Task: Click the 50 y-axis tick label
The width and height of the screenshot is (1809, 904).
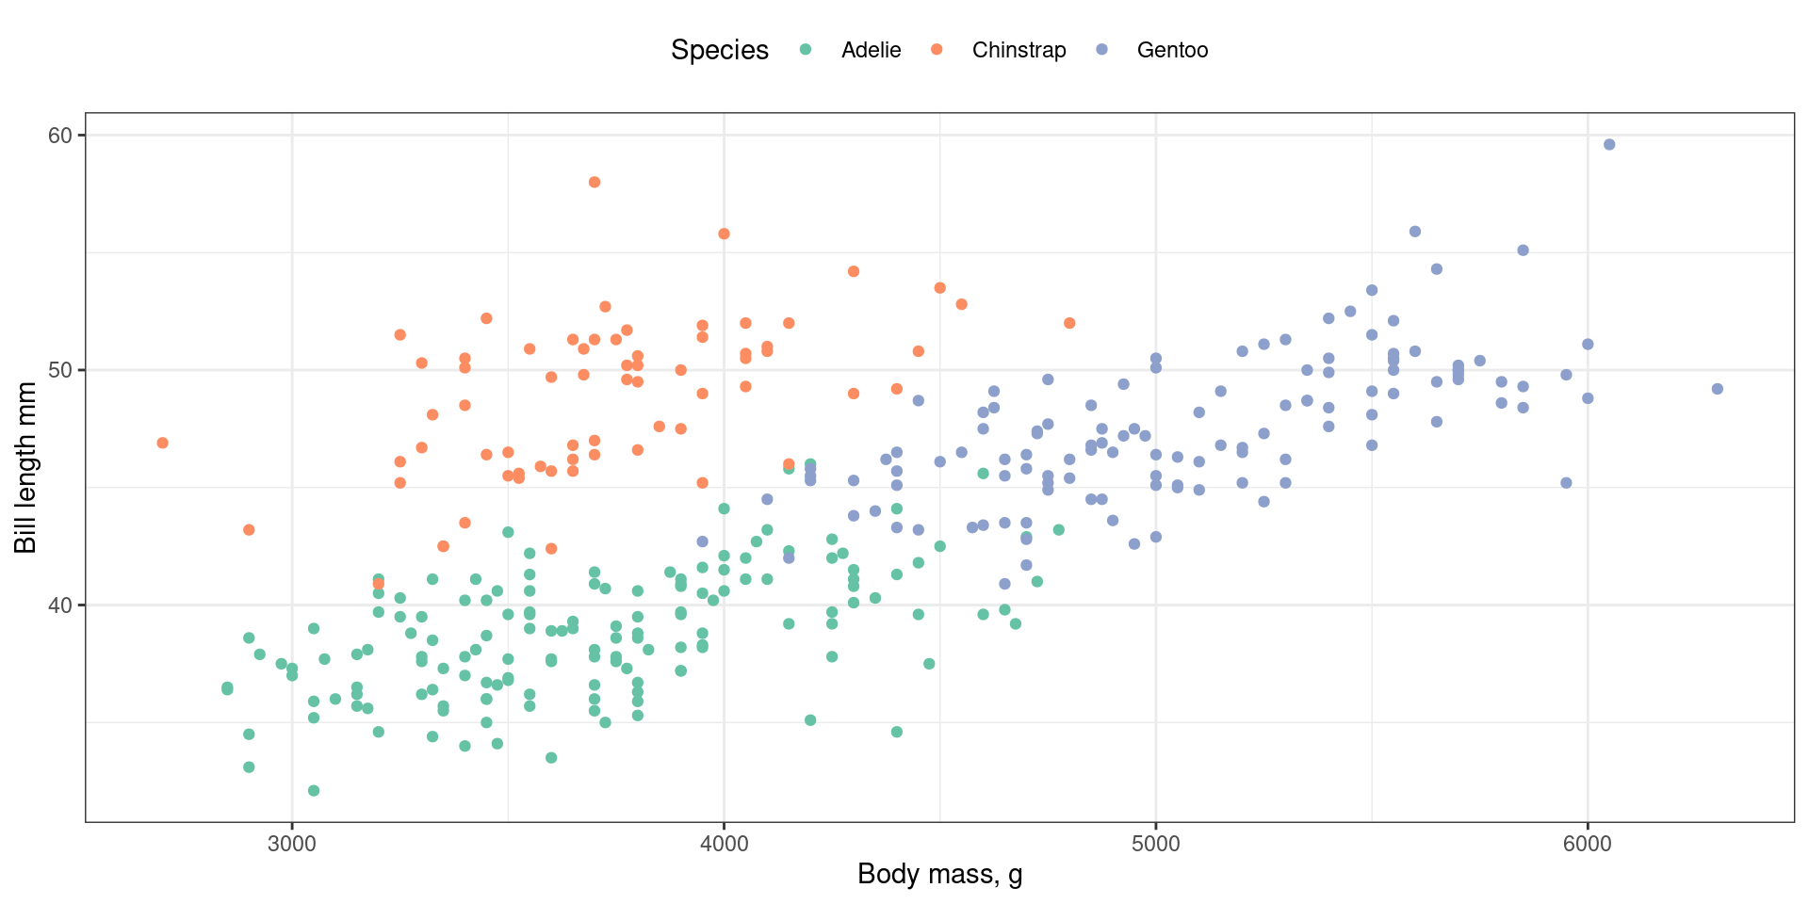Action: [60, 370]
